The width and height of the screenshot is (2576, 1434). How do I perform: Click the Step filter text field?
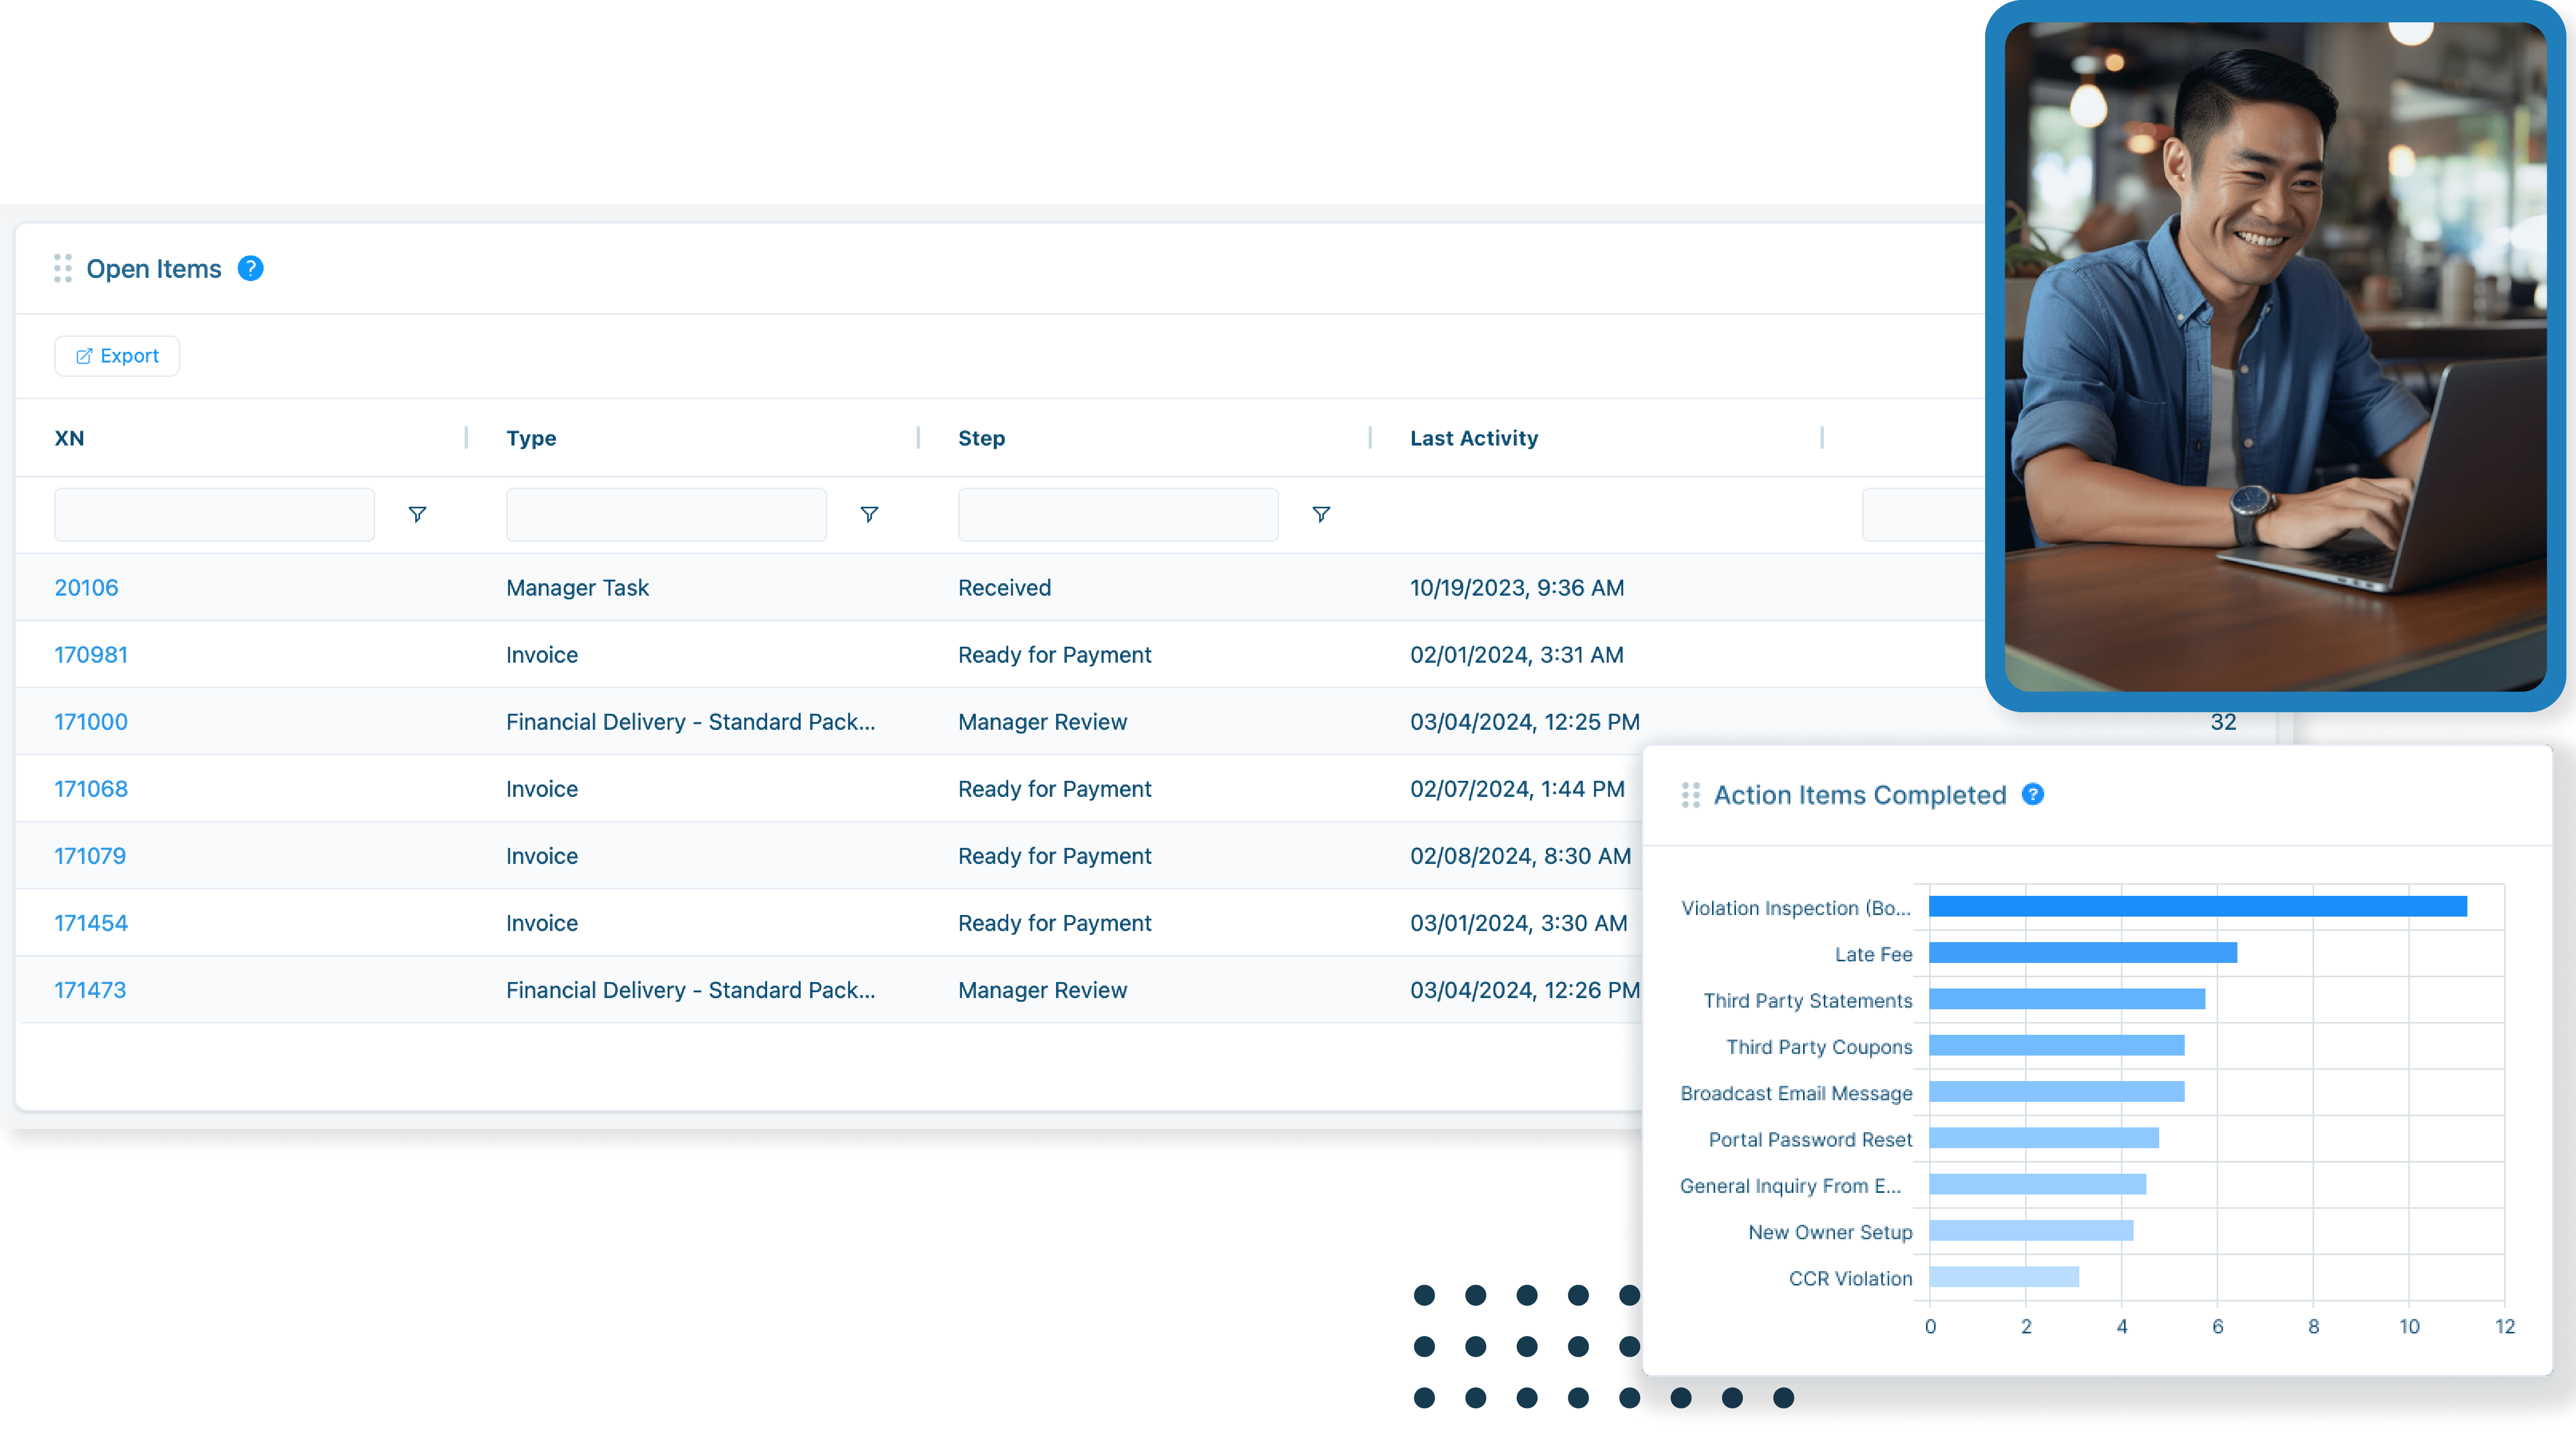[1118, 514]
